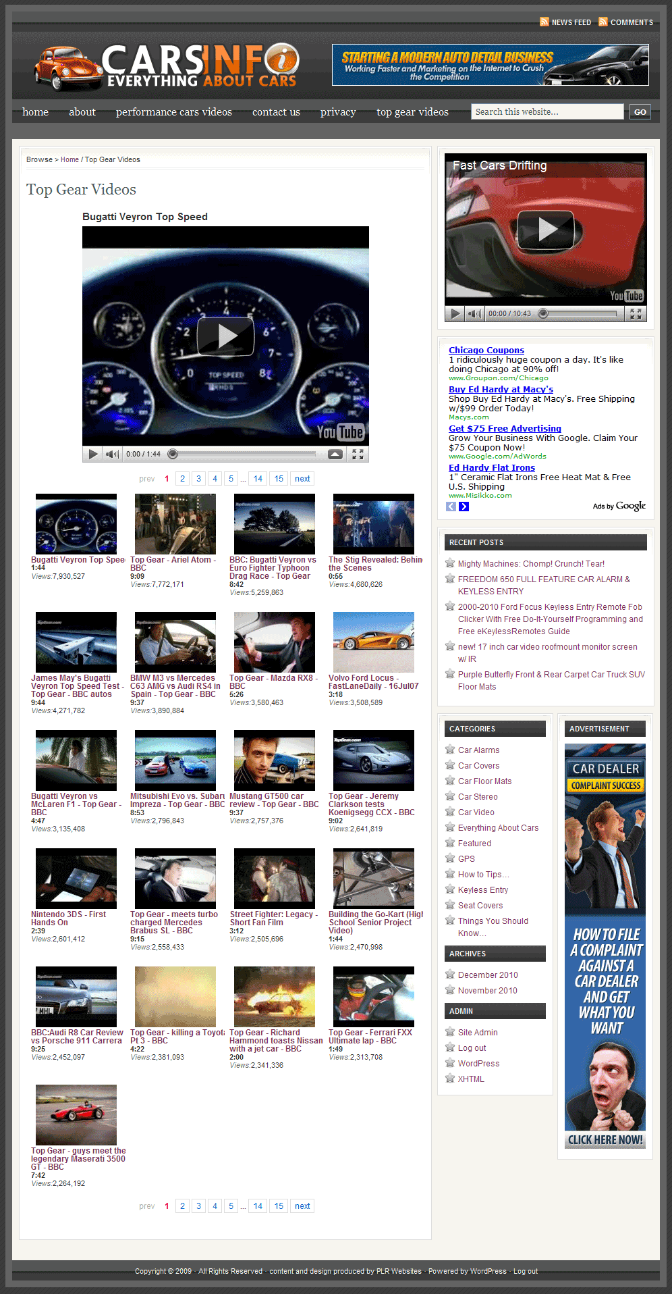Open the Building the Go-Kart video title link
The height and width of the screenshot is (1294, 672).
coord(376,923)
